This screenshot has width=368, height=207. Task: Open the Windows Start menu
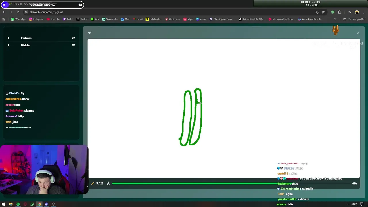pyautogui.click(x=3, y=204)
